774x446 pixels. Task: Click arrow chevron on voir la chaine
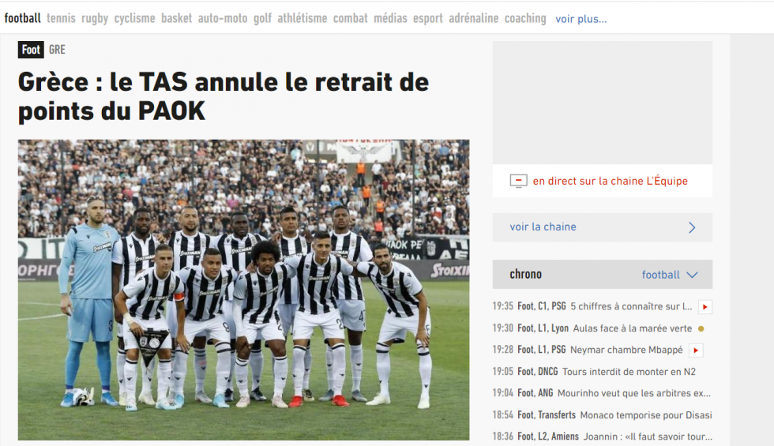pos(692,227)
